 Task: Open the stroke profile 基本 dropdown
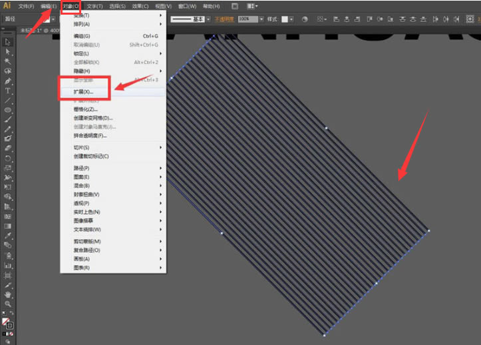coord(208,19)
